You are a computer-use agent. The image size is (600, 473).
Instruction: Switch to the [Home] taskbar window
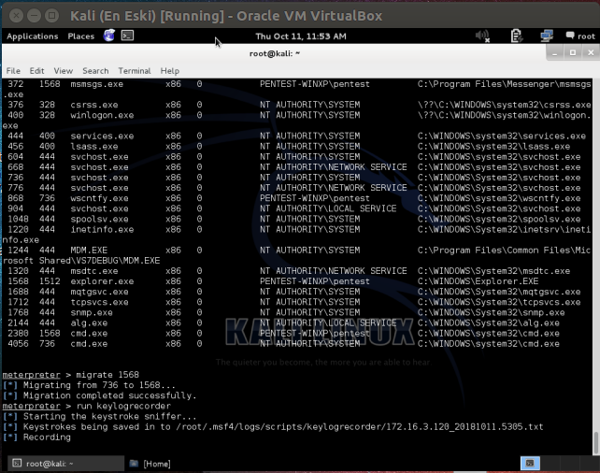pos(150,464)
